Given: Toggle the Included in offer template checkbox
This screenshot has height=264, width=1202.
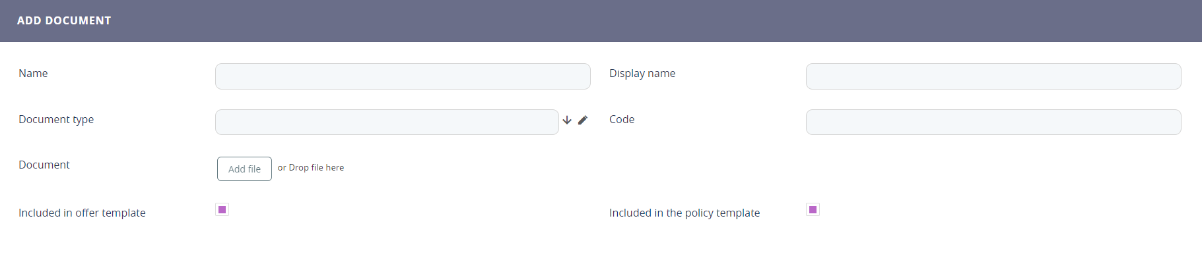Looking at the screenshot, I should (x=222, y=210).
